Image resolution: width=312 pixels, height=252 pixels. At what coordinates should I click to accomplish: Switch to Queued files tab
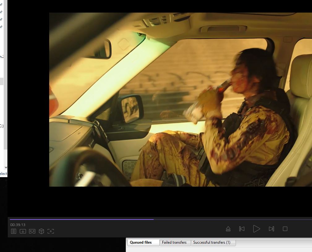click(141, 242)
